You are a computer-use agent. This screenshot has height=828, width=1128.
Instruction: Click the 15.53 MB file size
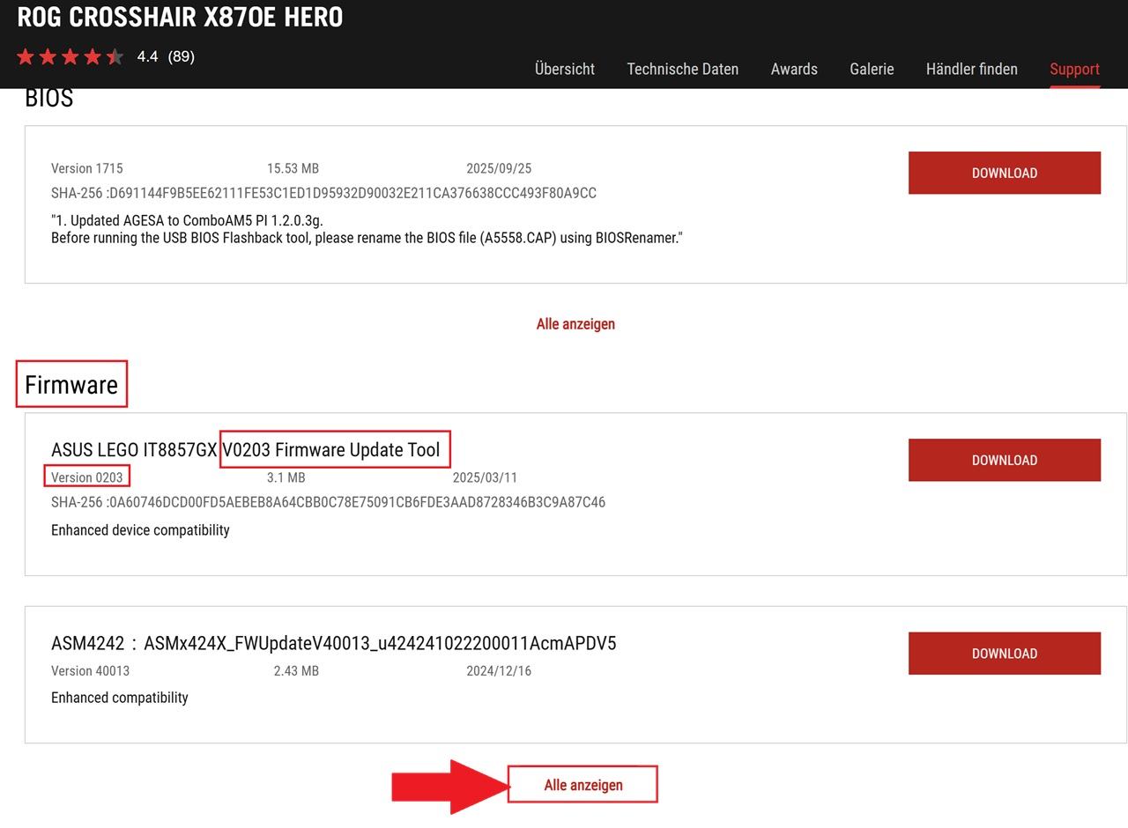[293, 168]
